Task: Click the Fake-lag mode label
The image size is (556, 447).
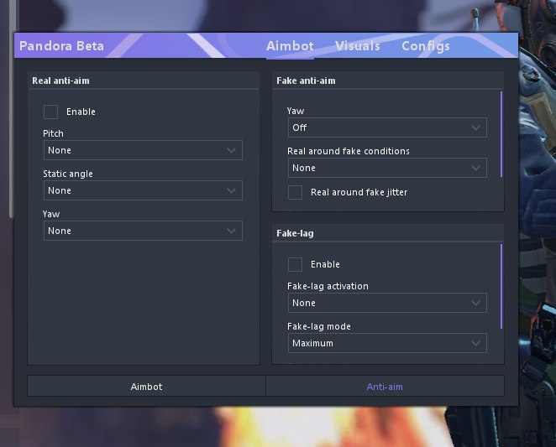Action: pyautogui.click(x=319, y=326)
